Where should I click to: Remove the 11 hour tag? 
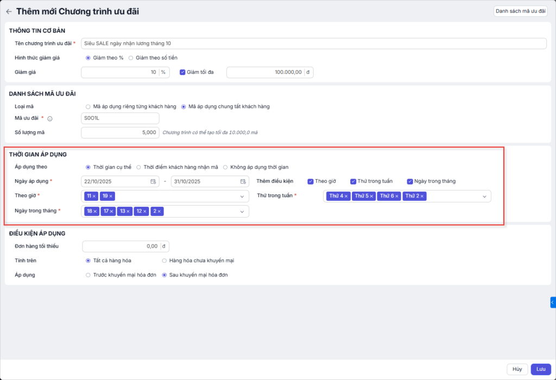click(x=94, y=196)
